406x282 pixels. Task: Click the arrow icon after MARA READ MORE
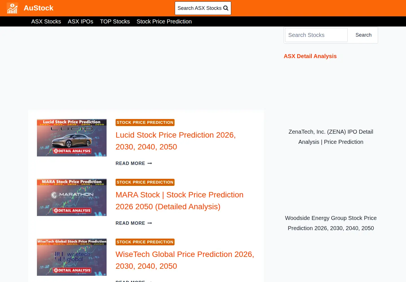(150, 223)
